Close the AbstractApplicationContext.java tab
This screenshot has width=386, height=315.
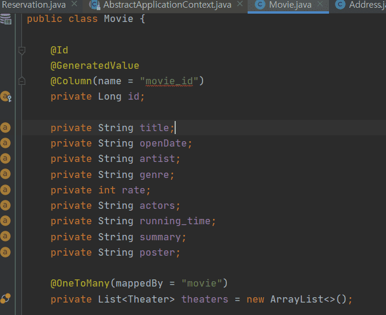click(239, 5)
